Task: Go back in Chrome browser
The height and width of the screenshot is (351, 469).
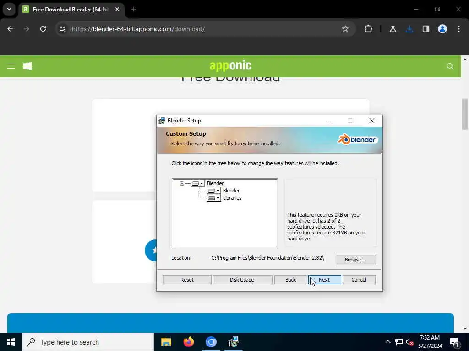Action: pyautogui.click(x=10, y=29)
